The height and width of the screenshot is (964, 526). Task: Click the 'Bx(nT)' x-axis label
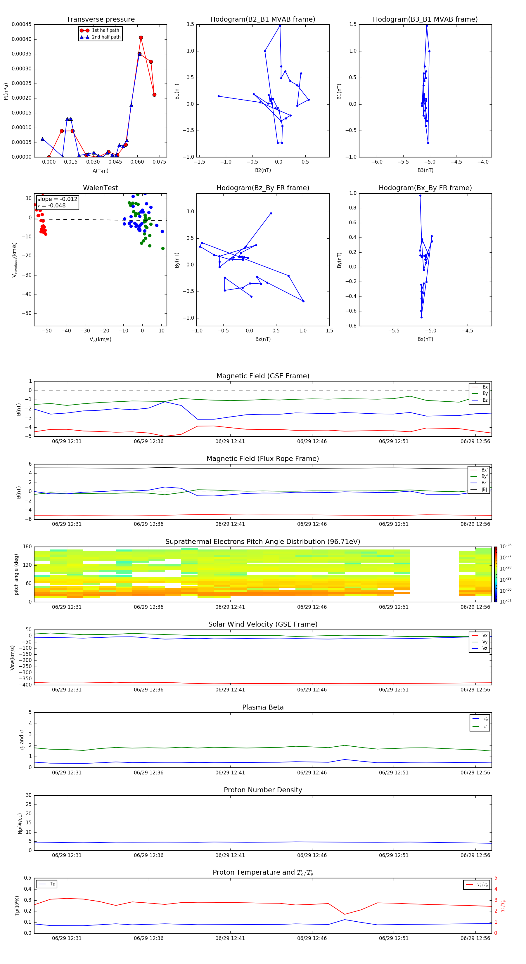425,339
